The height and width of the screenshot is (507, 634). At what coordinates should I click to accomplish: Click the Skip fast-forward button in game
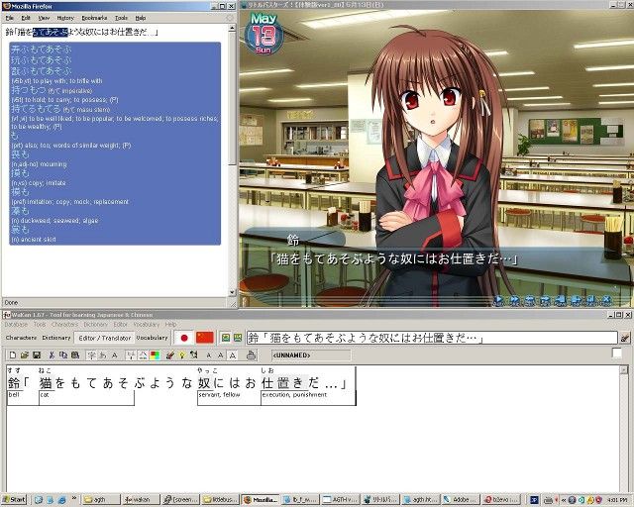tap(515, 300)
